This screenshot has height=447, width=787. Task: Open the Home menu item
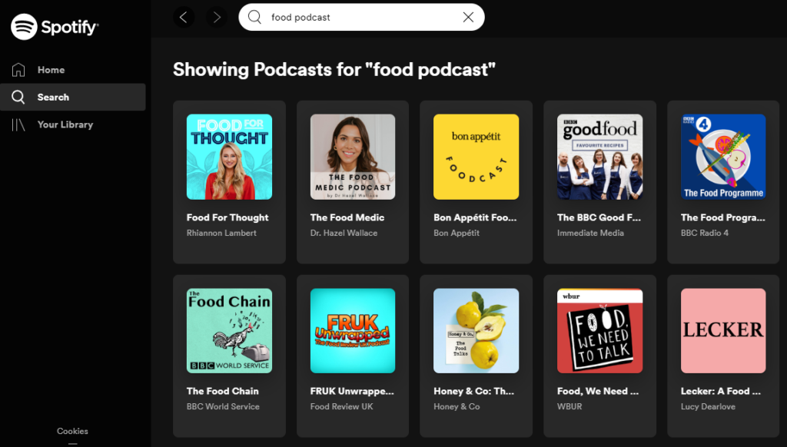pos(51,70)
